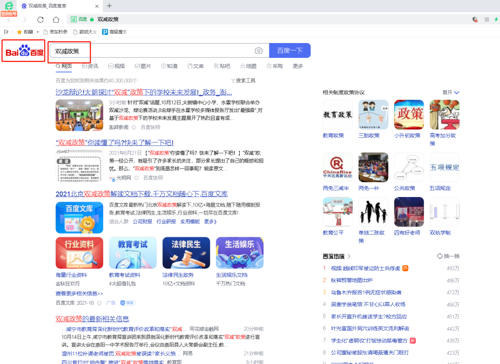500x364 pixels.
Task: Open the 生活娱乐 card image
Action: point(240,253)
